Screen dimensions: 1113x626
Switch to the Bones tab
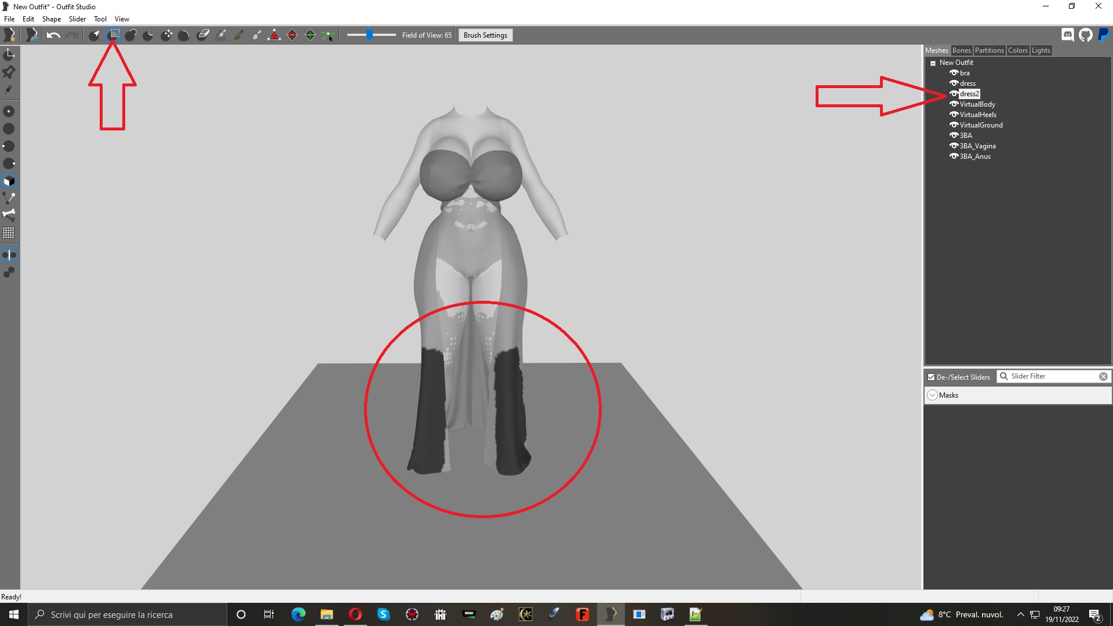pos(961,50)
